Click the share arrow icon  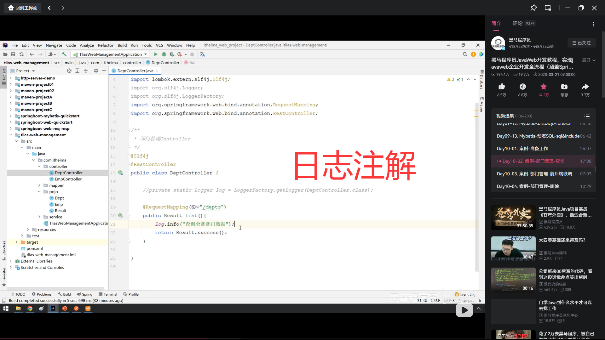585,87
